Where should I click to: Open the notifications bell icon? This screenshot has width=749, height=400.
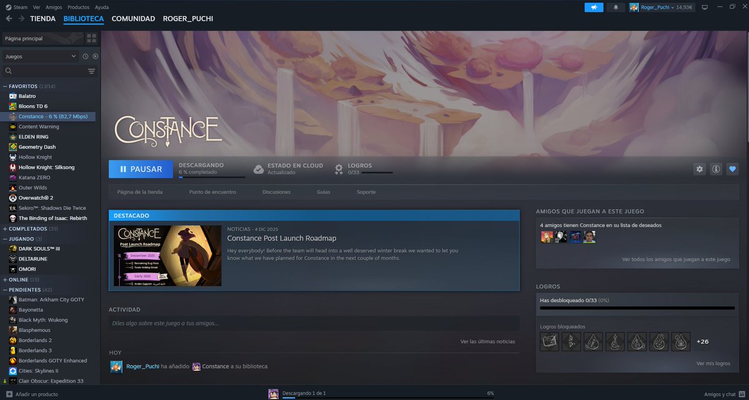pos(615,7)
